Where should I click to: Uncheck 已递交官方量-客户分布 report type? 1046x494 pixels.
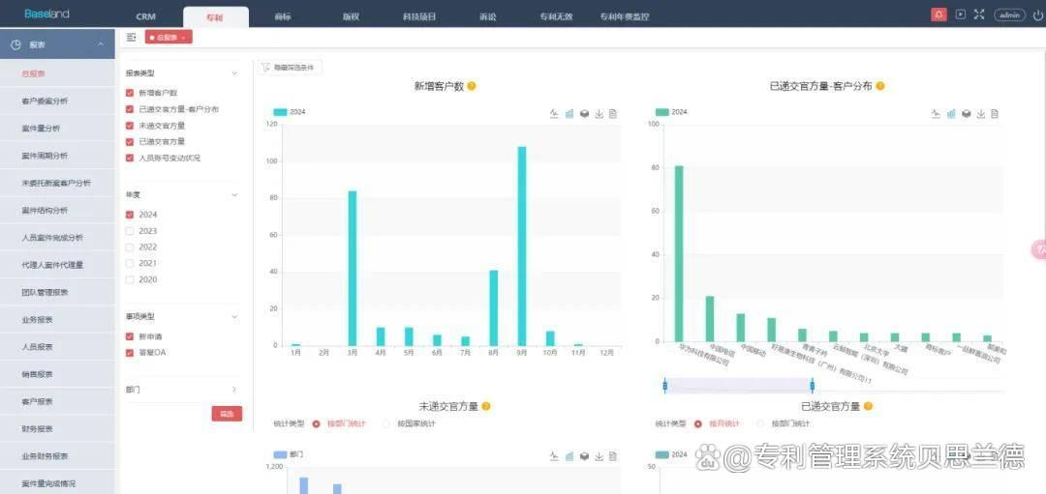[x=130, y=109]
